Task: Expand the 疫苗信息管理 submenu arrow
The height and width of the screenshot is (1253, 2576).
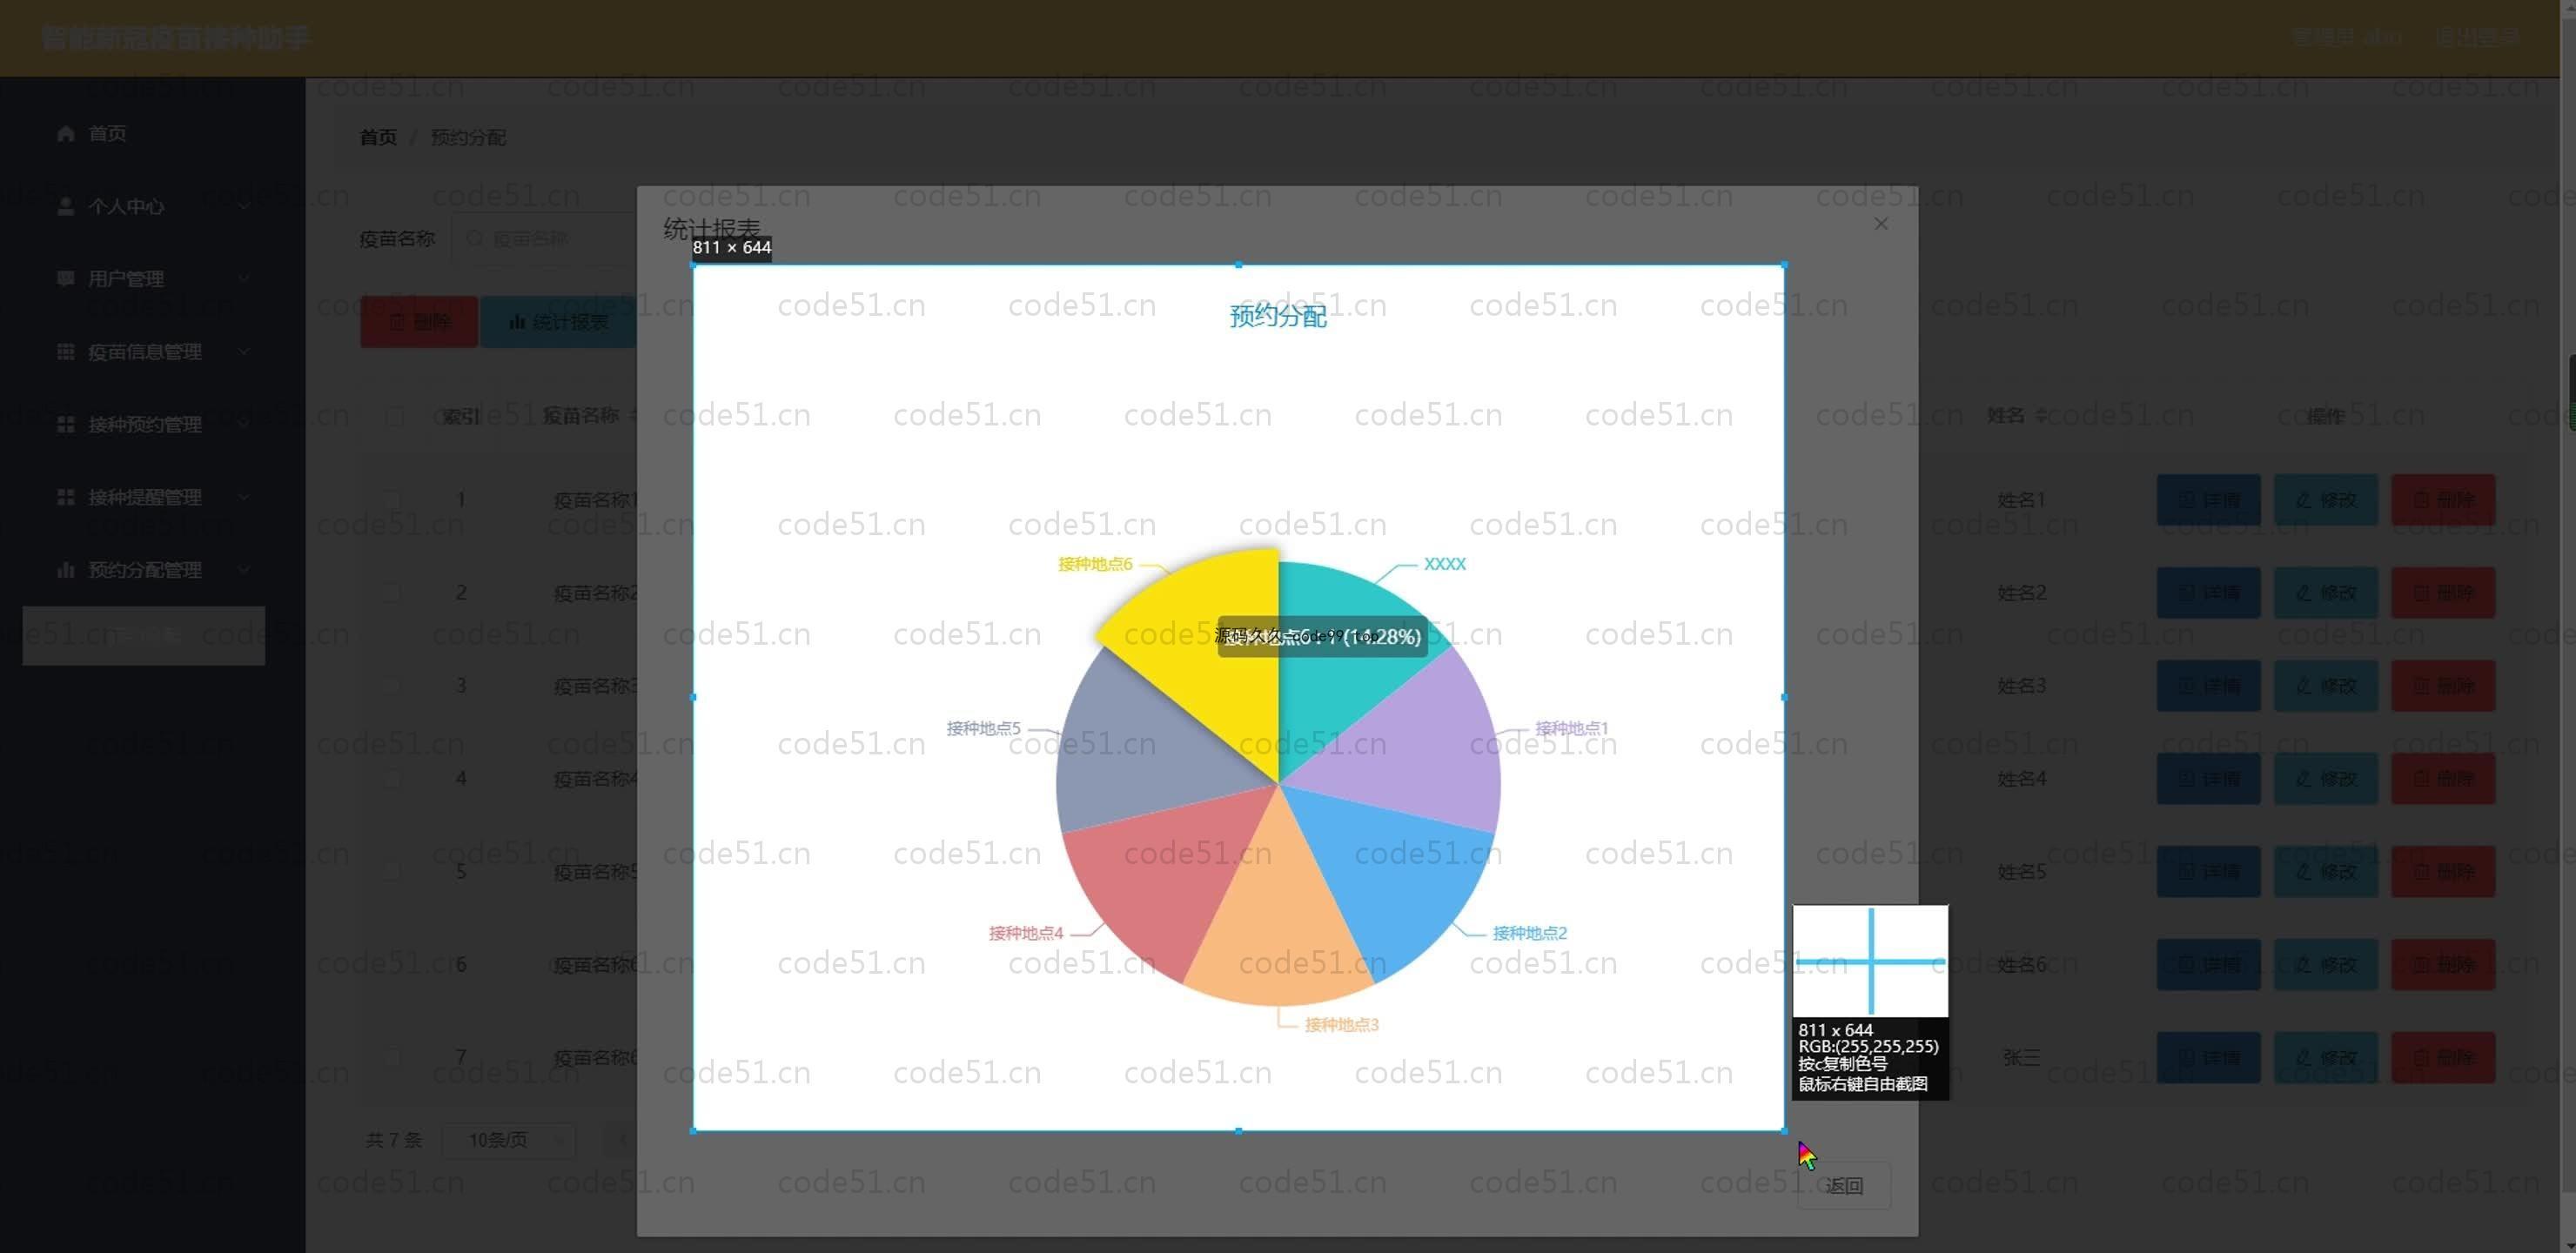Action: [244, 352]
